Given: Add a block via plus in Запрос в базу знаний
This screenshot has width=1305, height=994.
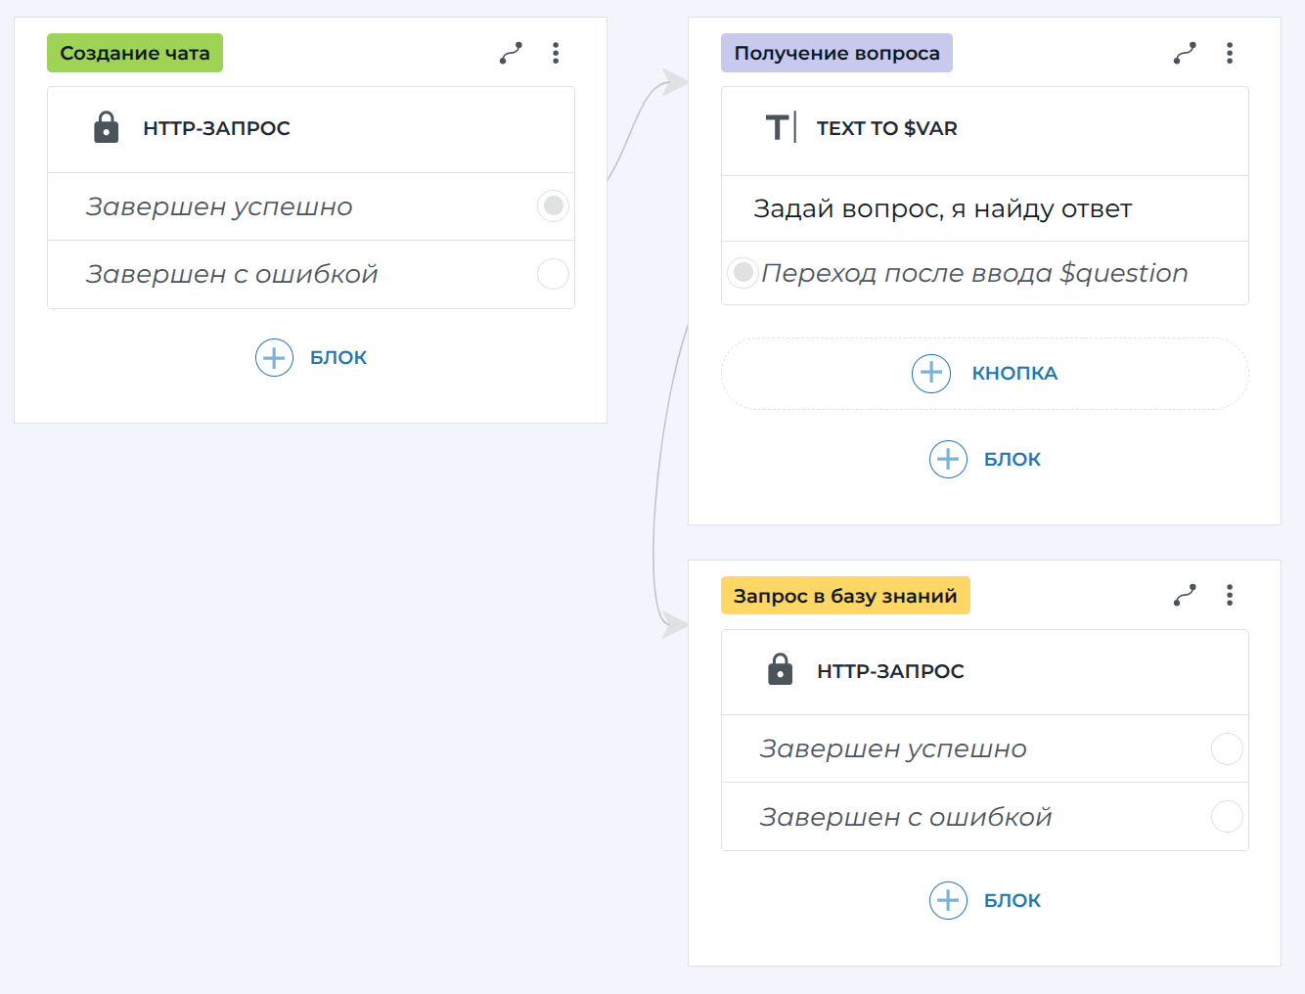Looking at the screenshot, I should click(948, 900).
